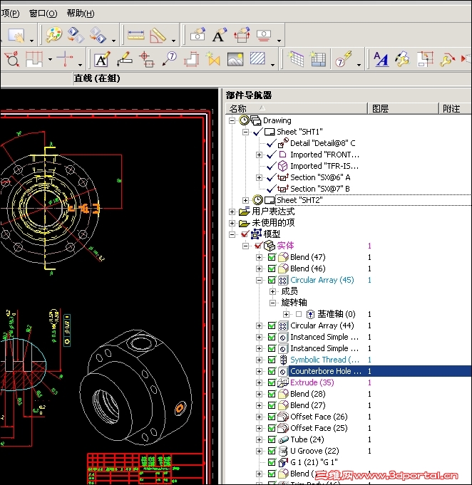Screen dimensions: 472x485
Task: Toggle the Circular Array (44) checkbox
Action: [x=272, y=325]
